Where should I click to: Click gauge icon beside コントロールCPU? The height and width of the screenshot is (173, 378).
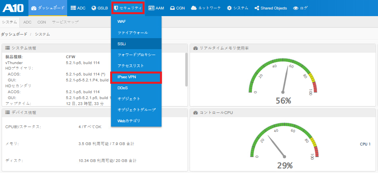tap(196, 112)
